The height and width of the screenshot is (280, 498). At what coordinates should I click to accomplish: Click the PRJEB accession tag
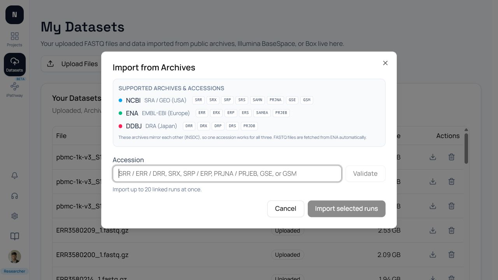(281, 113)
